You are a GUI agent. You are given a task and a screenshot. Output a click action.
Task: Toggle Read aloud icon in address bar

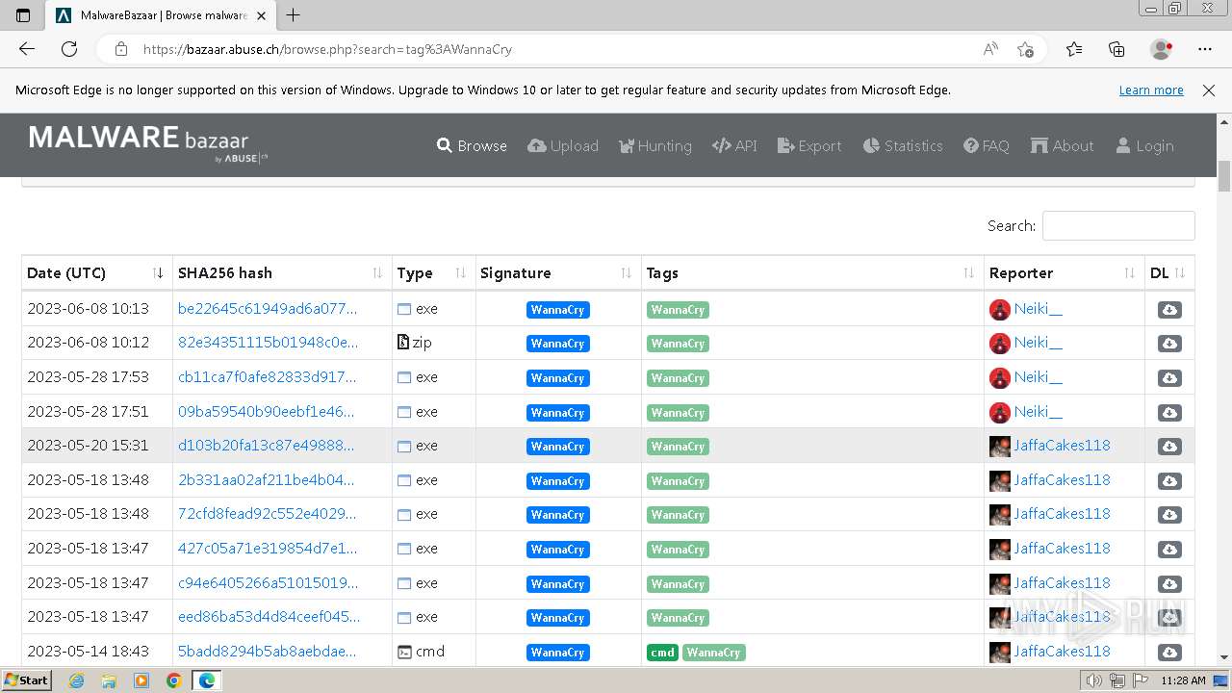(990, 49)
